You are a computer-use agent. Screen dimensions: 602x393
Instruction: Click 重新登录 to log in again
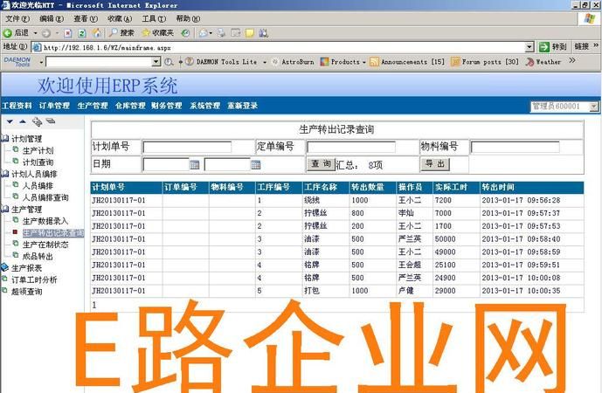coord(243,106)
